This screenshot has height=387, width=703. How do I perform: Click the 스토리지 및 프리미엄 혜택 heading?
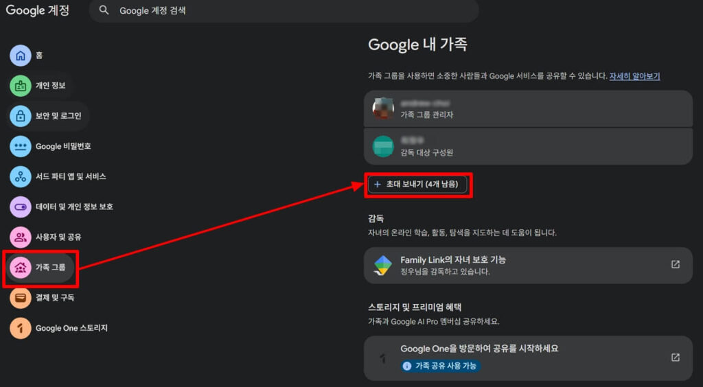click(415, 307)
